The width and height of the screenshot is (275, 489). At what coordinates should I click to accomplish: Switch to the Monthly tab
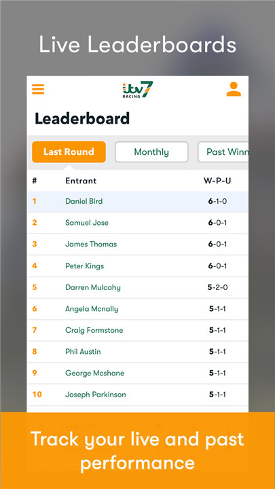[x=151, y=152]
